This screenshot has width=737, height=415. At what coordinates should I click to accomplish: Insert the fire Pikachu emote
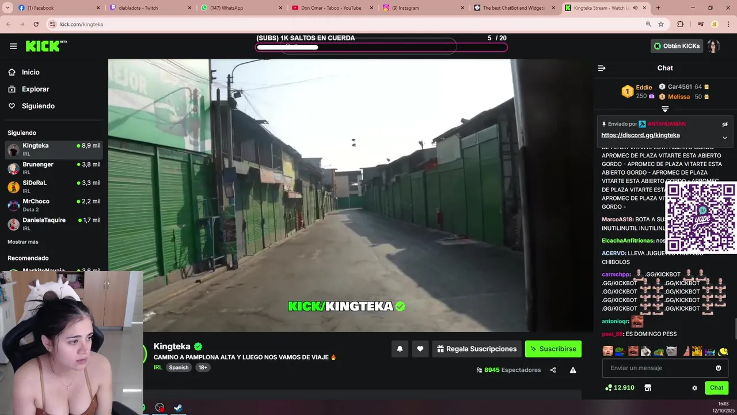[697, 351]
